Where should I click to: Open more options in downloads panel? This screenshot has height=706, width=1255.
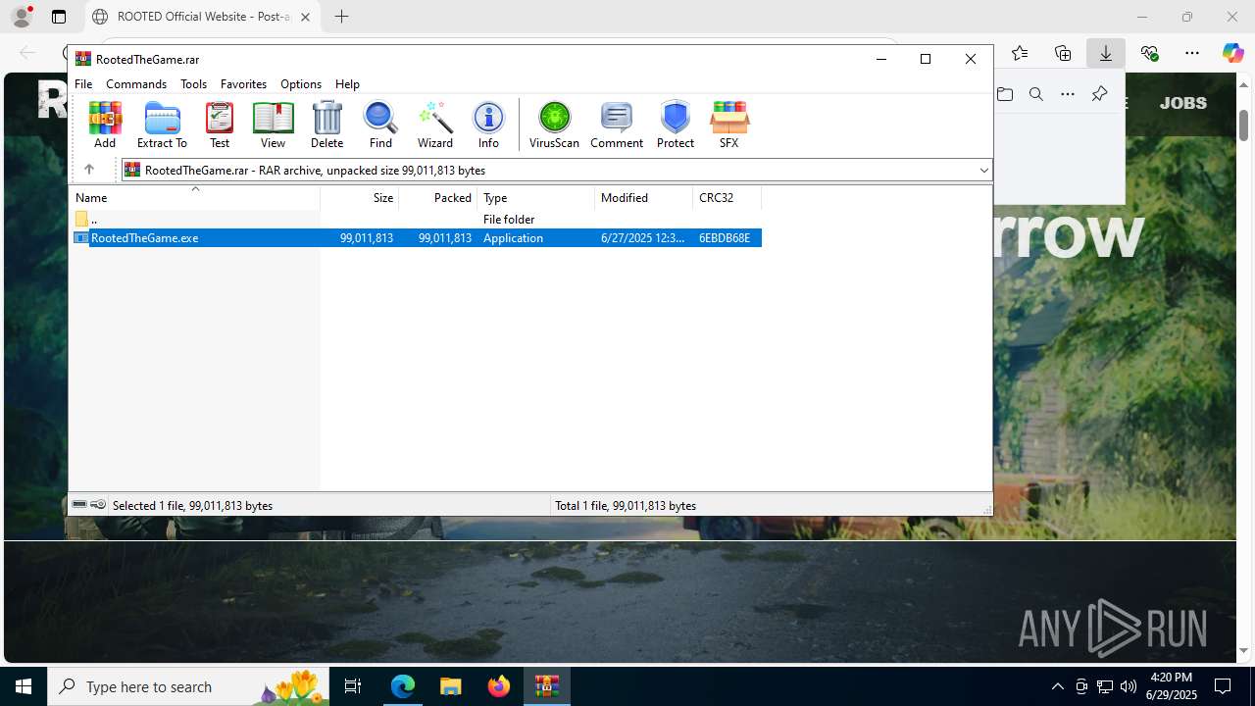(1068, 94)
